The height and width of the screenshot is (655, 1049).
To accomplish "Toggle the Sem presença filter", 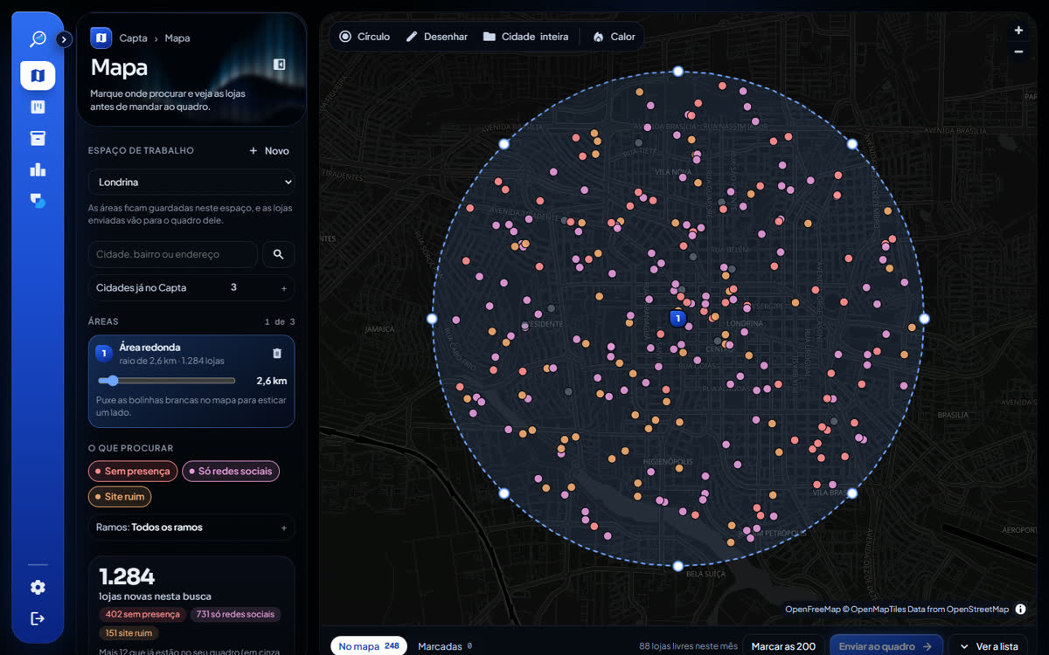I will (133, 471).
